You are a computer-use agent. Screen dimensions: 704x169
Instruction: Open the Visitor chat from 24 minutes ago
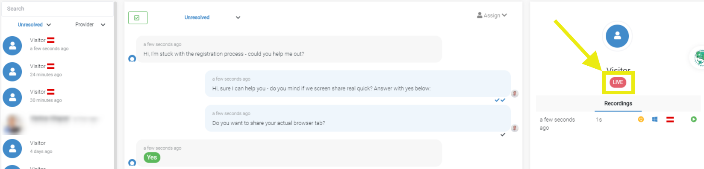58,70
